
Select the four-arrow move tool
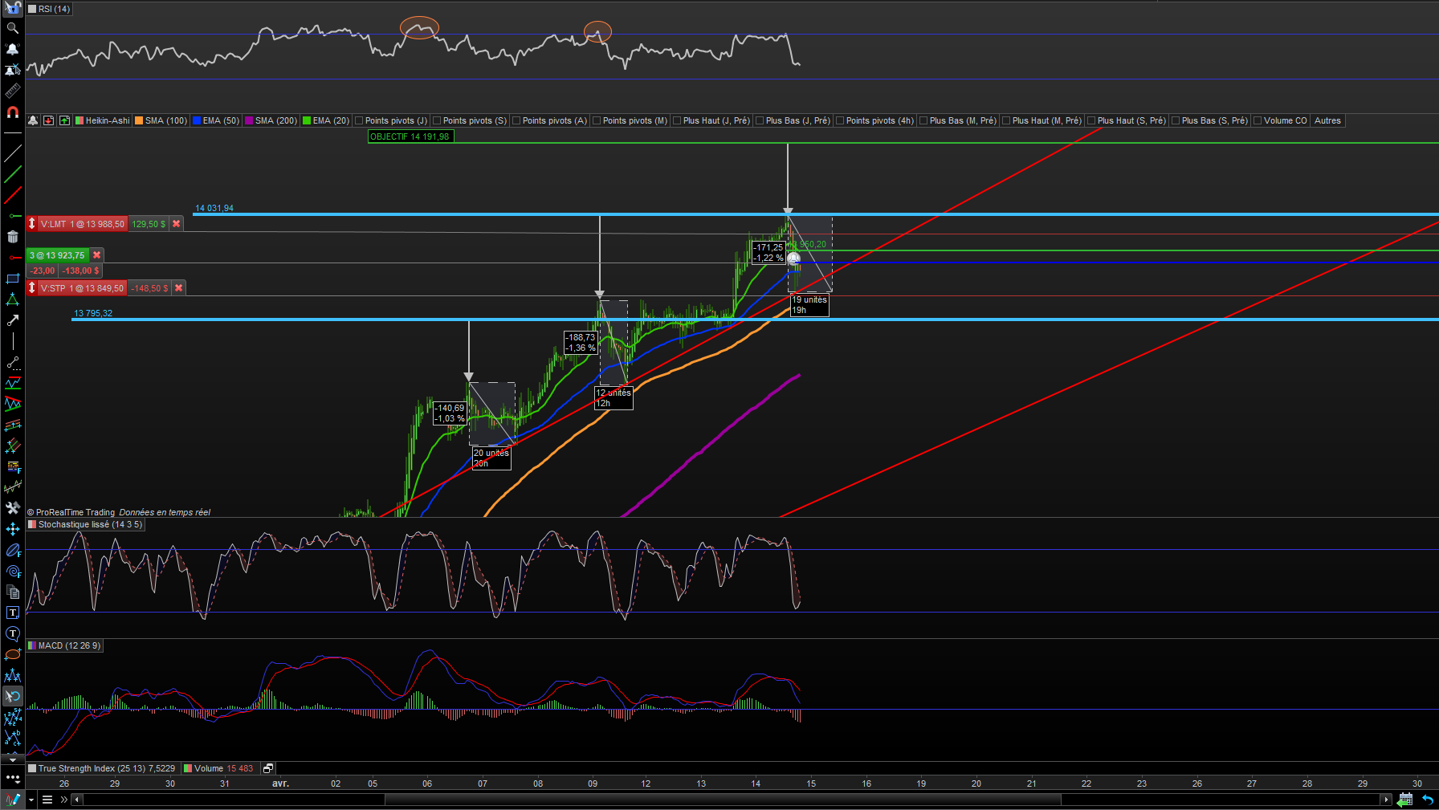tap(12, 529)
